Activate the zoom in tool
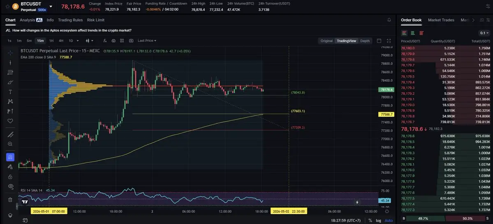The height and width of the screenshot is (224, 493). 10,144
